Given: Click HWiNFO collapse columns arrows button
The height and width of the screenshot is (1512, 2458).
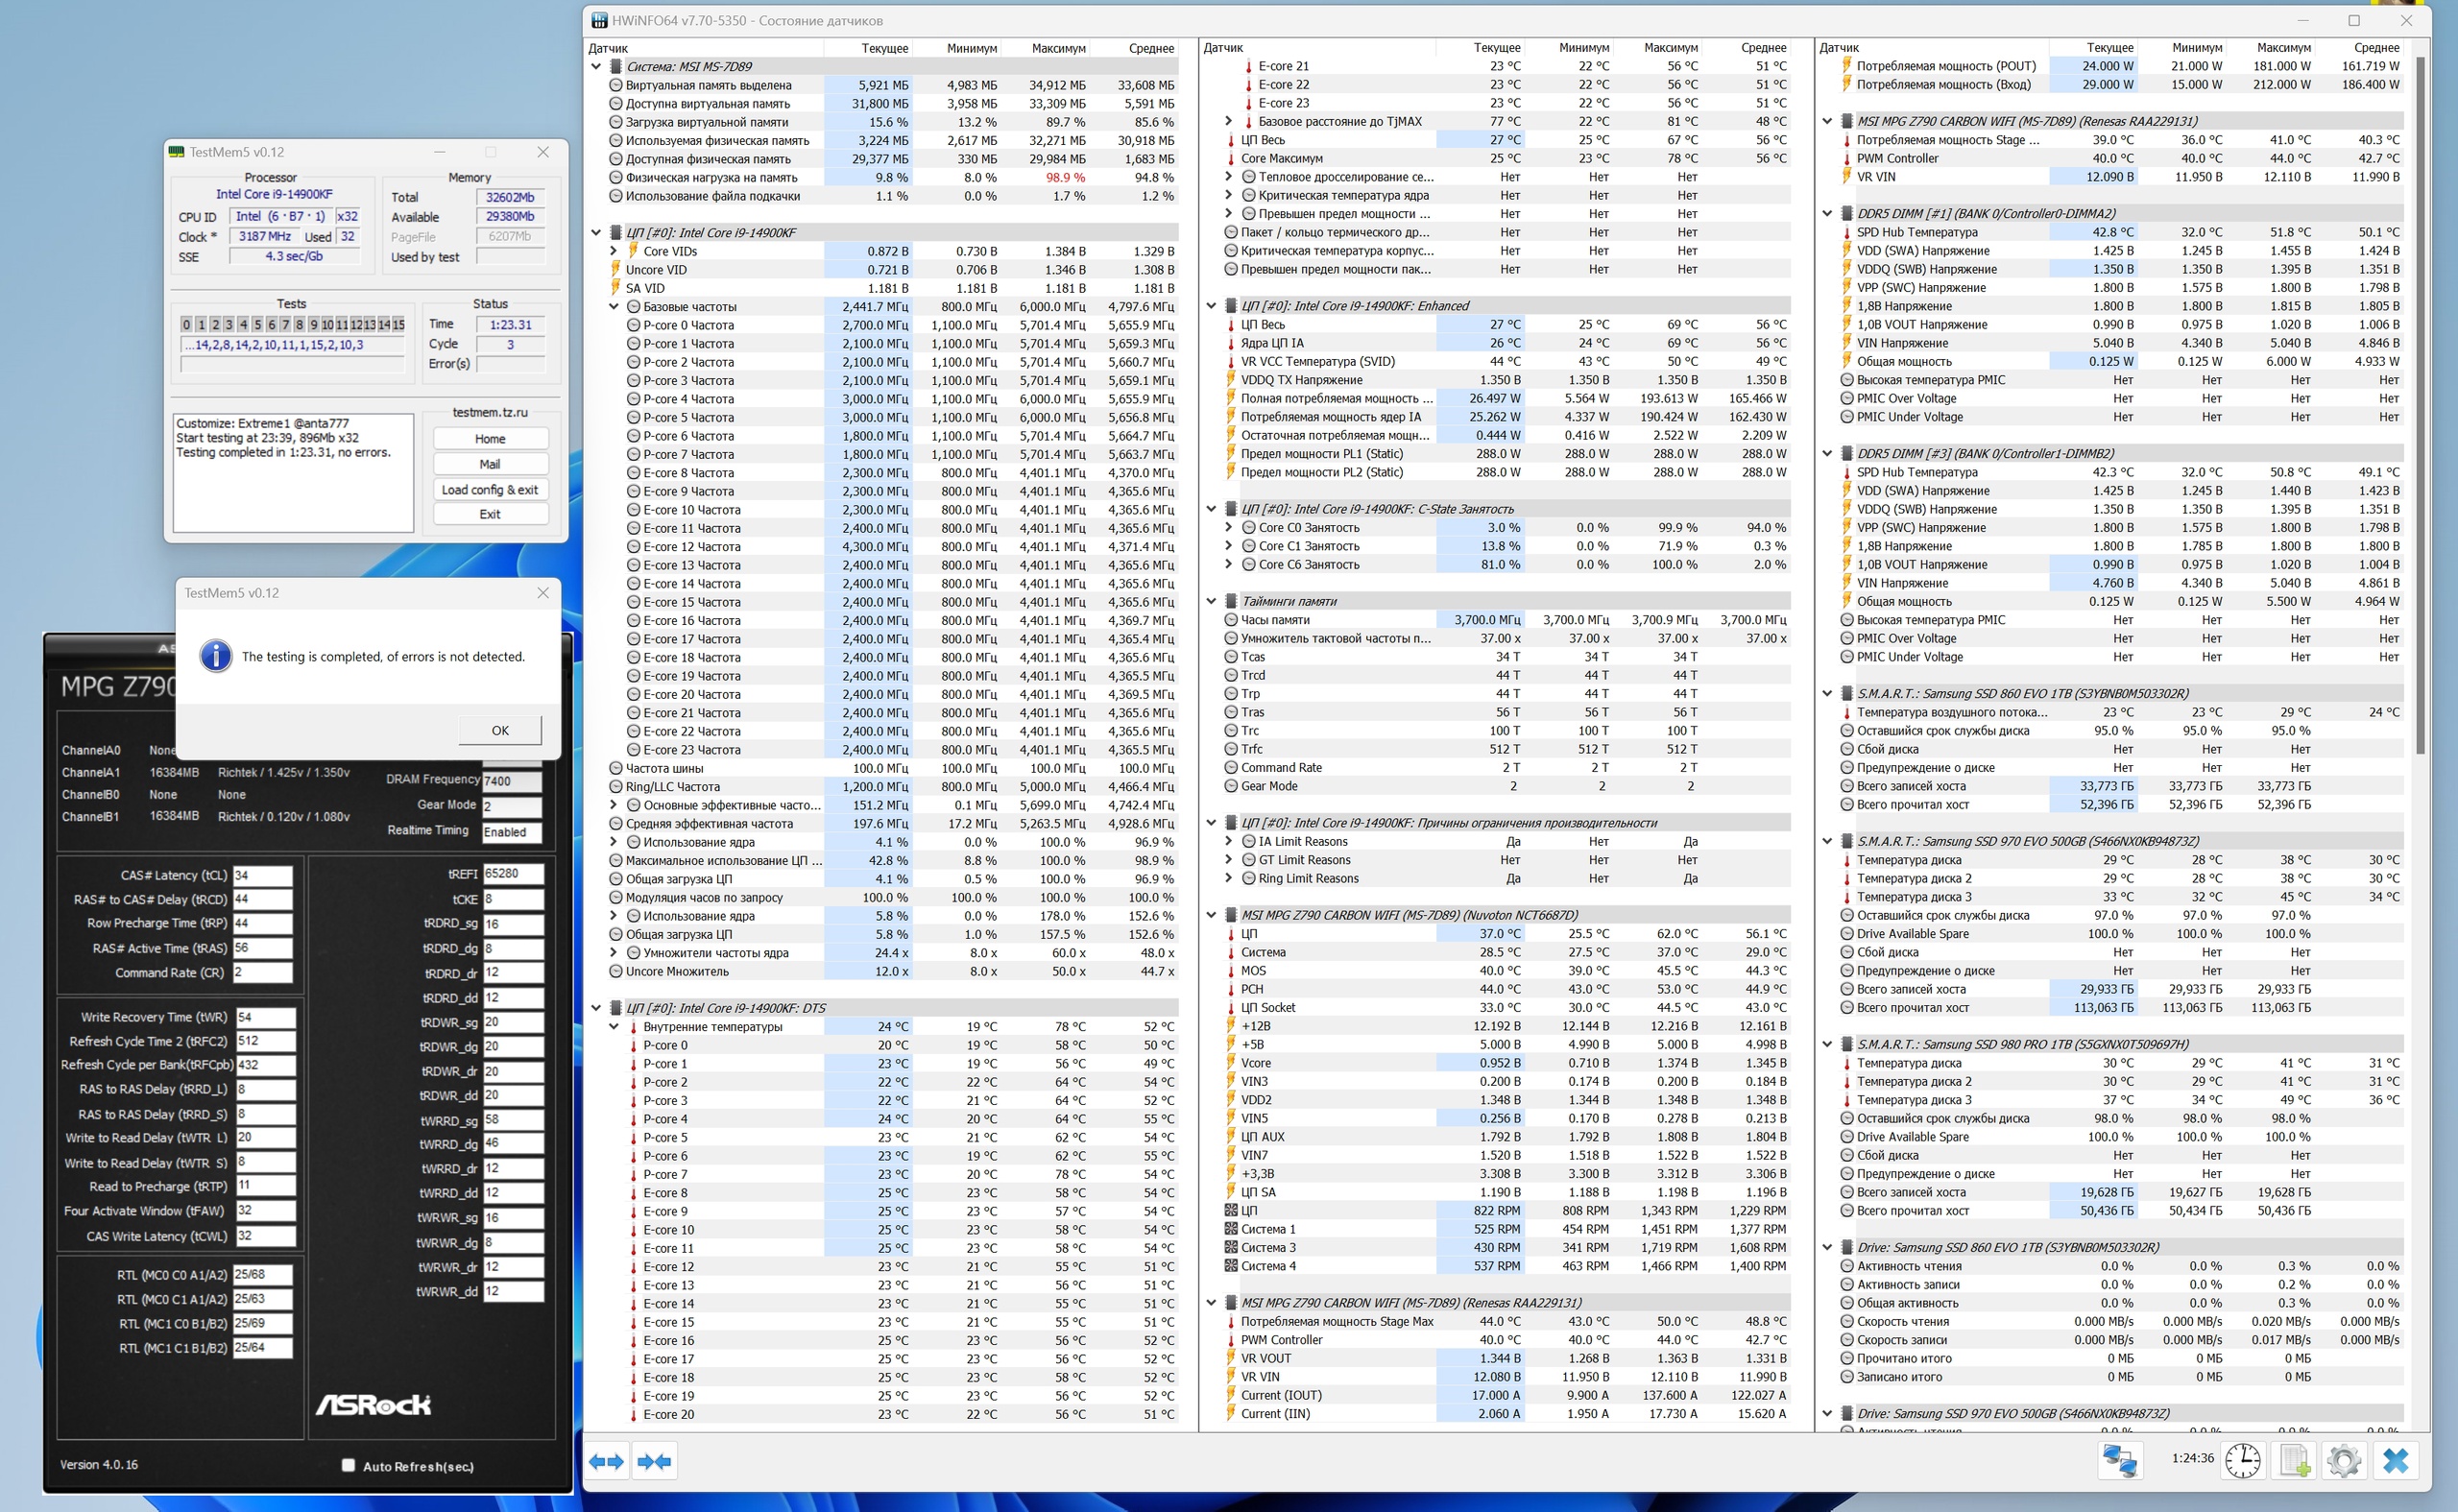Looking at the screenshot, I should [654, 1461].
